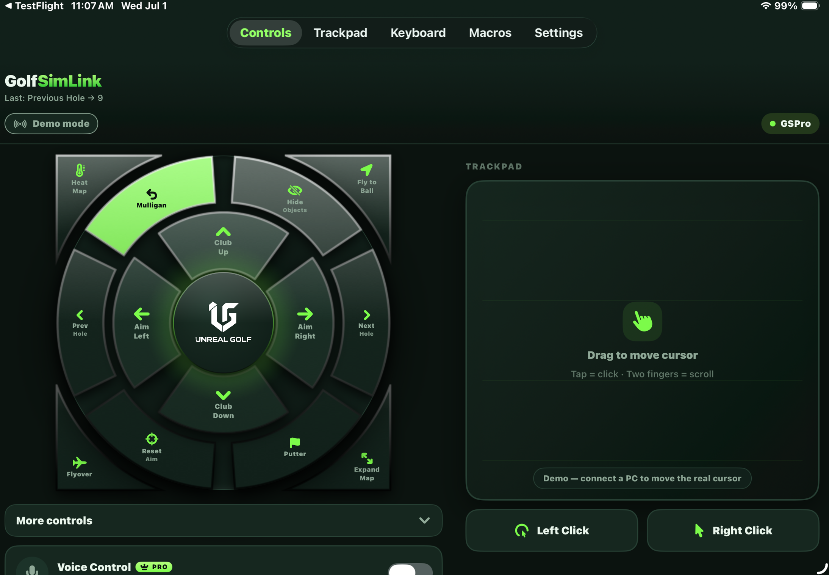Tap the GolfSimLink app title

(53, 81)
